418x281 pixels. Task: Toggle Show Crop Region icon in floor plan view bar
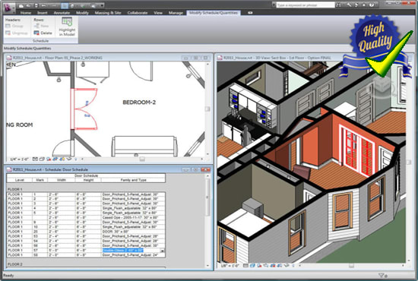tap(62, 159)
